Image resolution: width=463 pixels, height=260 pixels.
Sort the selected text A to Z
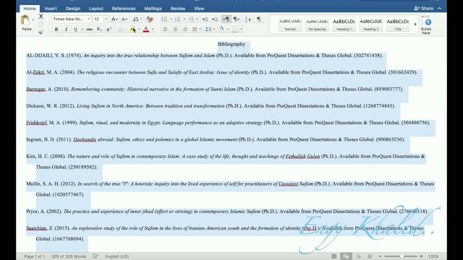coord(247,19)
